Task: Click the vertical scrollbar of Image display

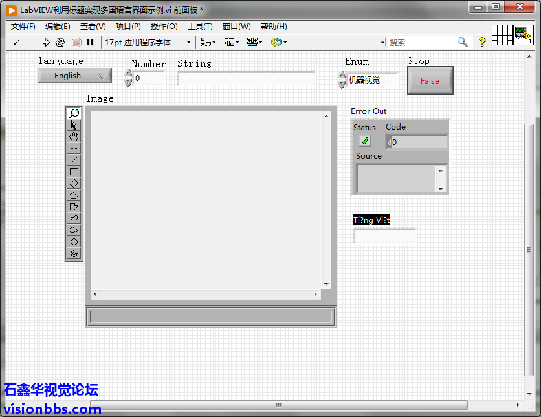Action: [x=326, y=199]
